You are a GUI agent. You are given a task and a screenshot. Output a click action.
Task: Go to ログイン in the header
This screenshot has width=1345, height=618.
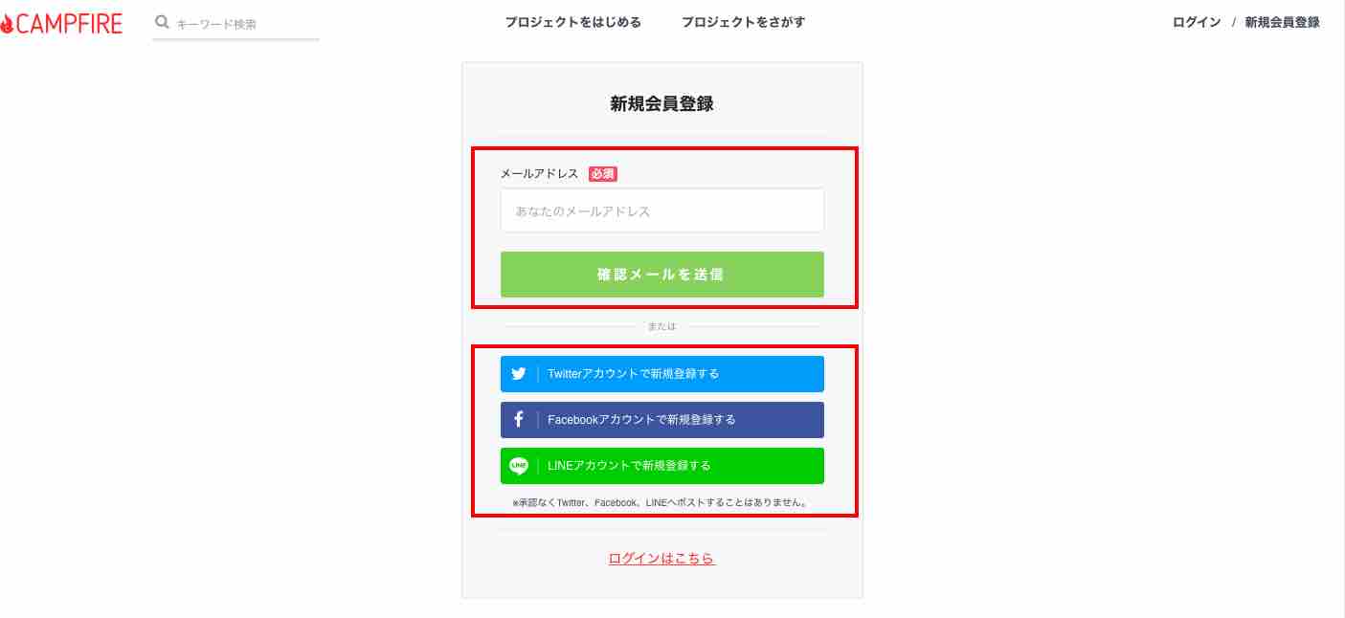coord(1197,22)
